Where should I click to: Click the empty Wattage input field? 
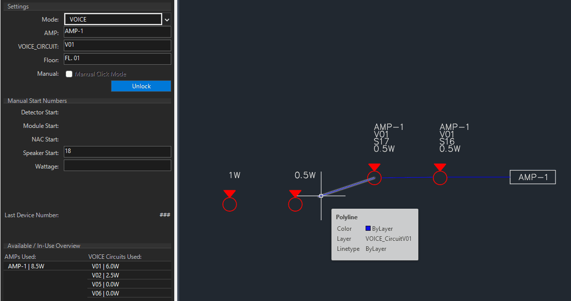(x=118, y=166)
